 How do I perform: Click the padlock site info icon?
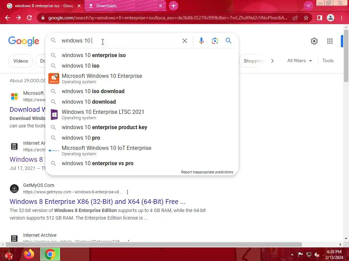coord(43,18)
